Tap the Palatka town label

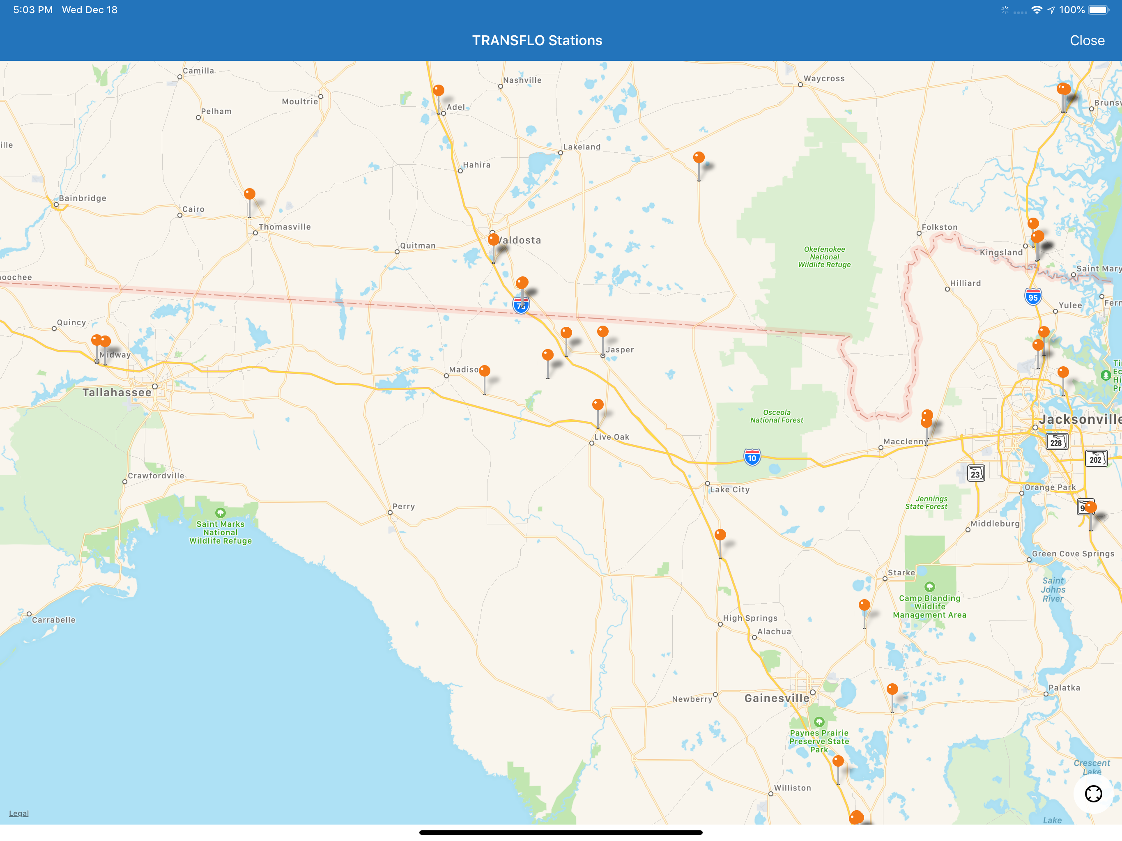(1064, 688)
